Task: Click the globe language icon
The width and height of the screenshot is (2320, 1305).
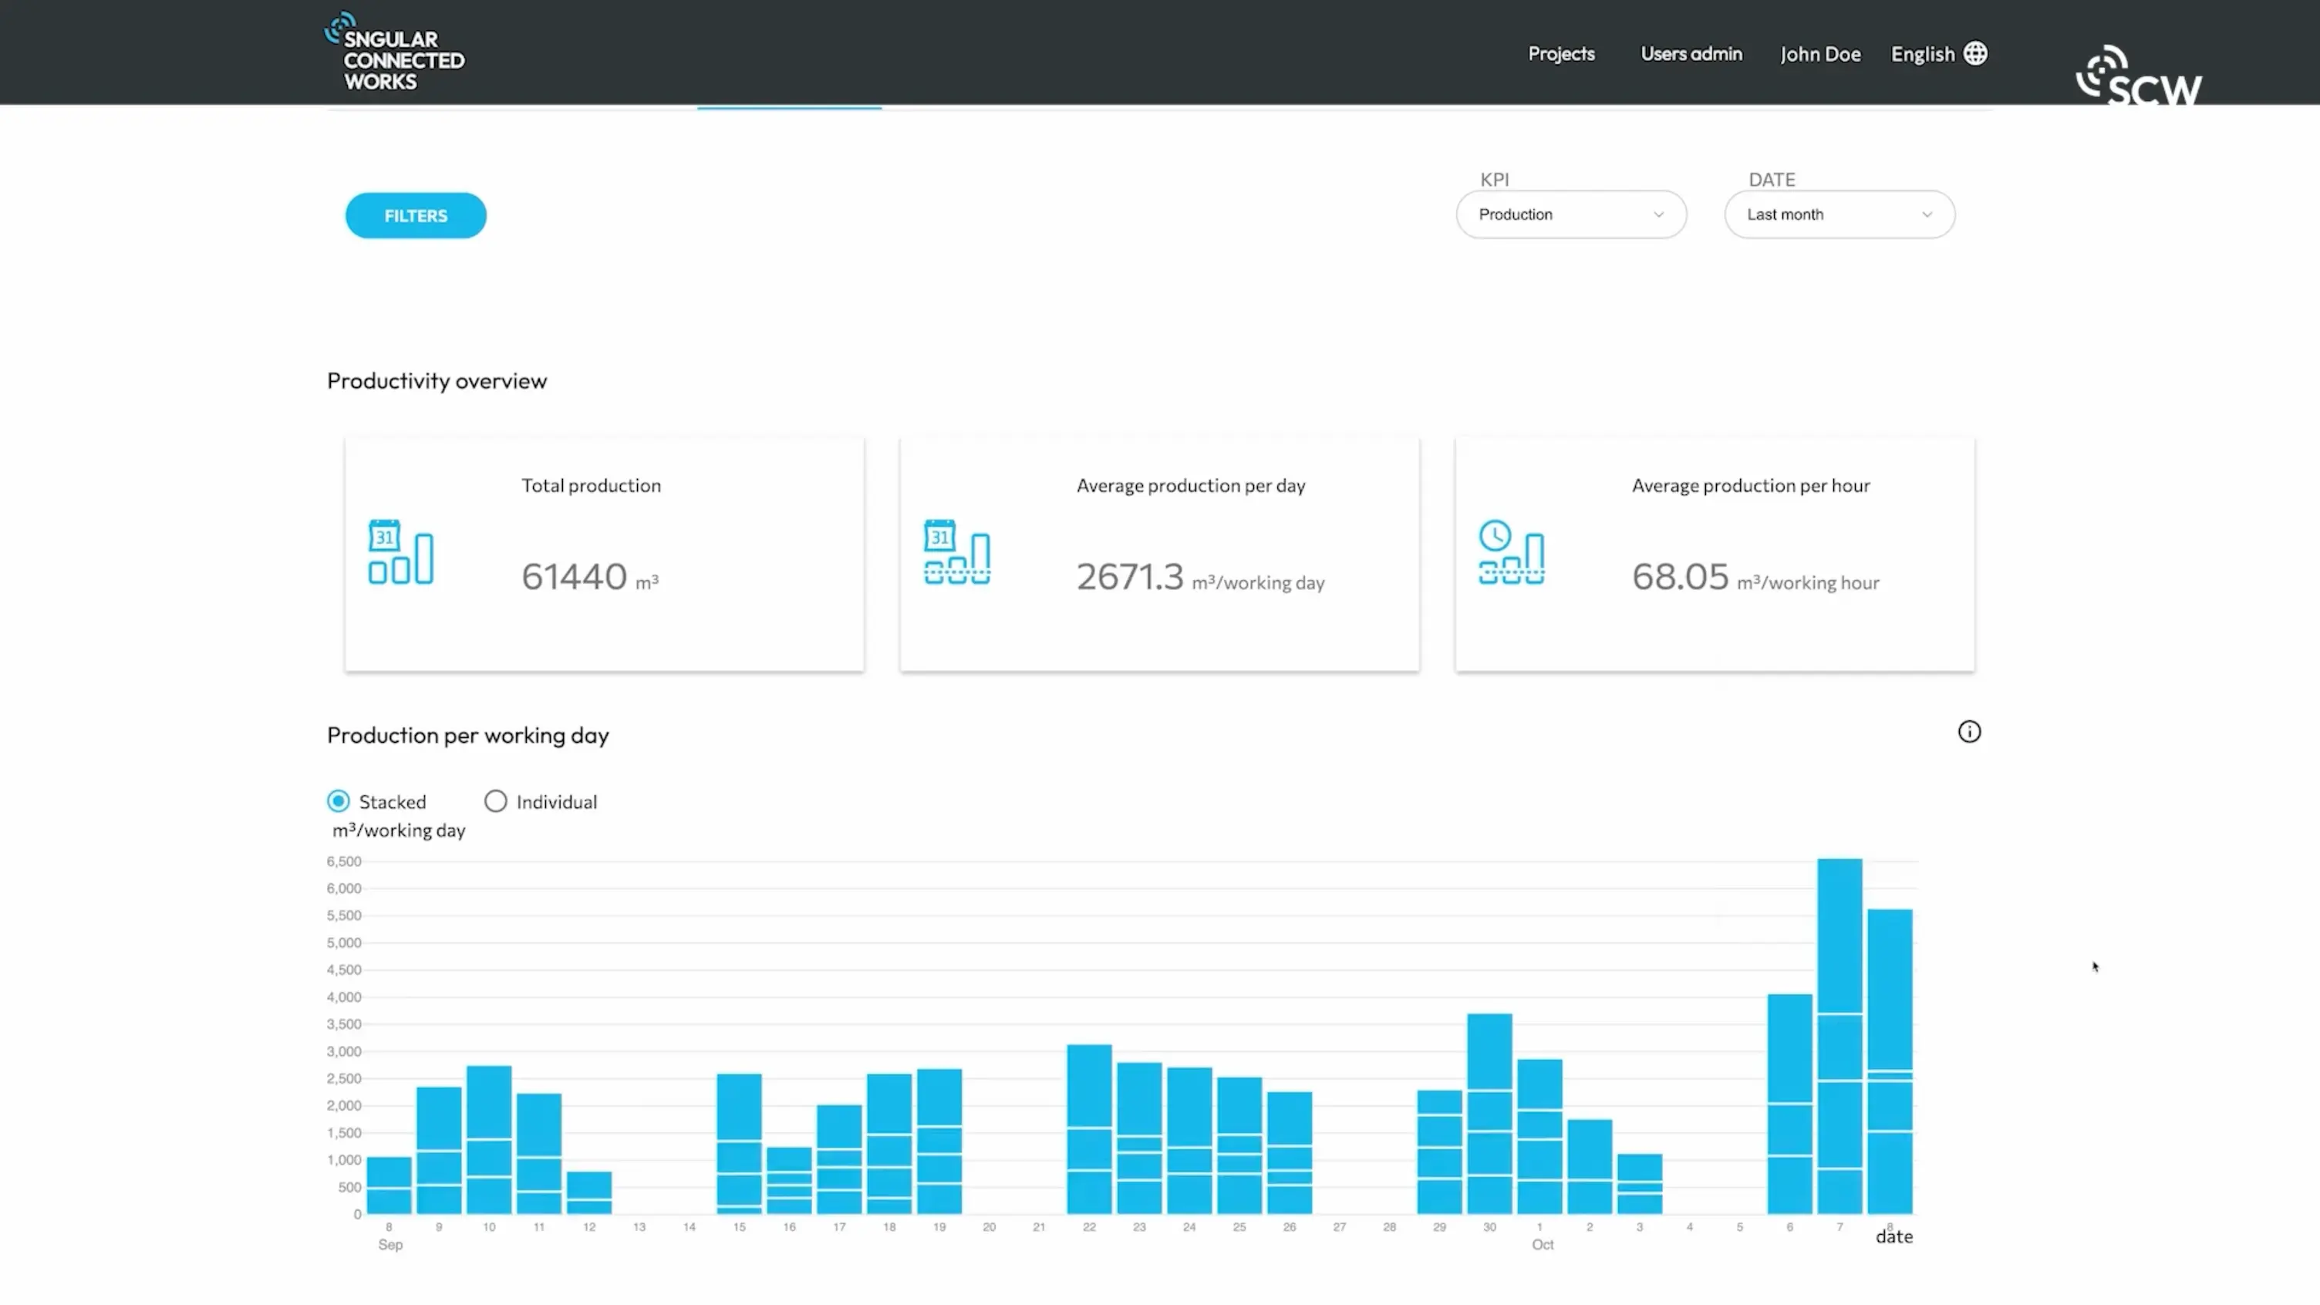Action: click(1975, 54)
